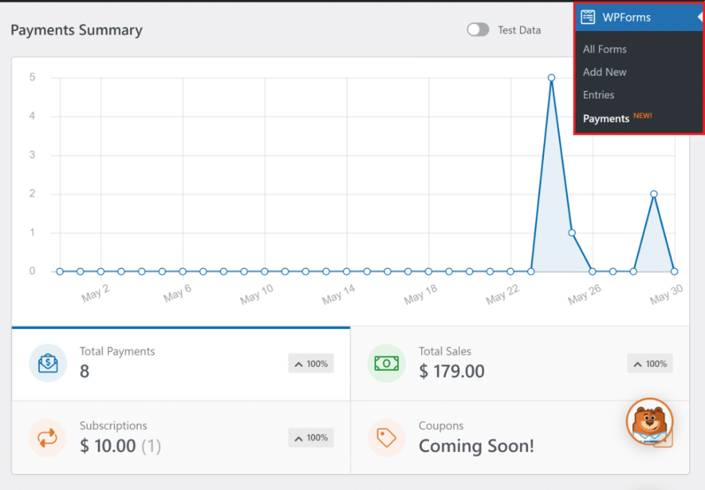The width and height of the screenshot is (705, 490).
Task: Open All Forms in WPForms menu
Action: [604, 49]
